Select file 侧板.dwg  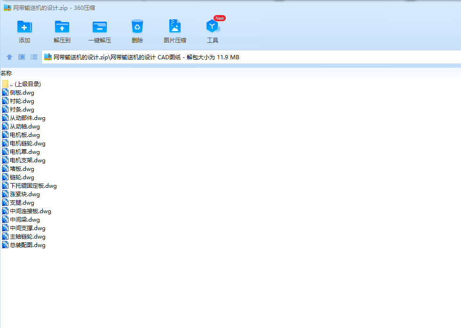coord(18,93)
